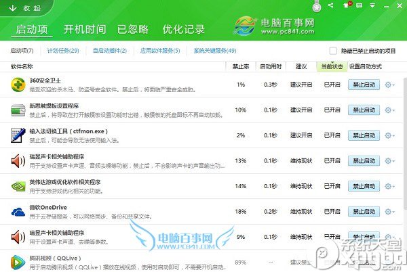The image size is (407, 272).
Task: Click the 微软OneDrive cloud icon
Action: coord(18,212)
